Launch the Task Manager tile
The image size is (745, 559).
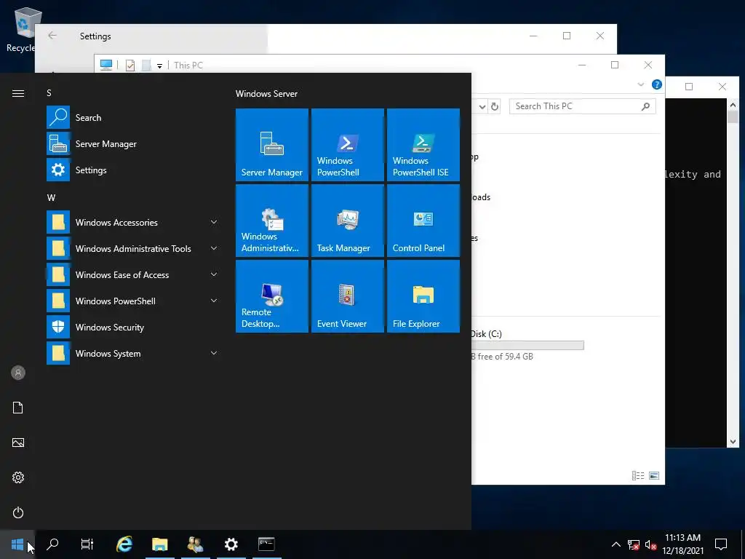(x=347, y=220)
